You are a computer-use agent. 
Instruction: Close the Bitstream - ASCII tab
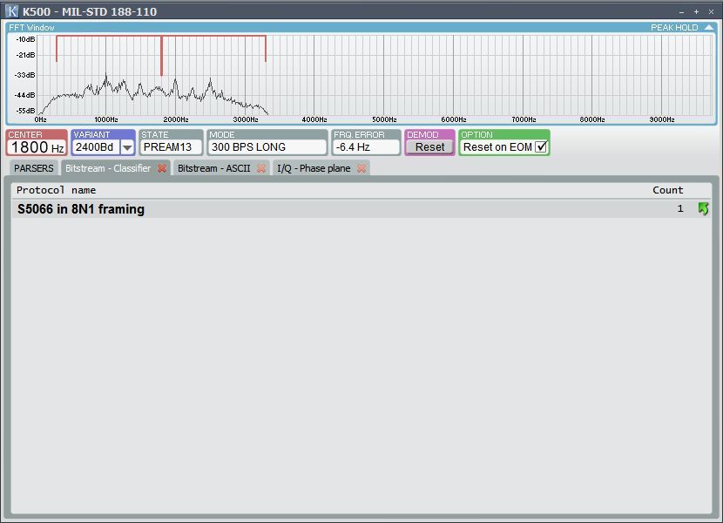pyautogui.click(x=261, y=168)
